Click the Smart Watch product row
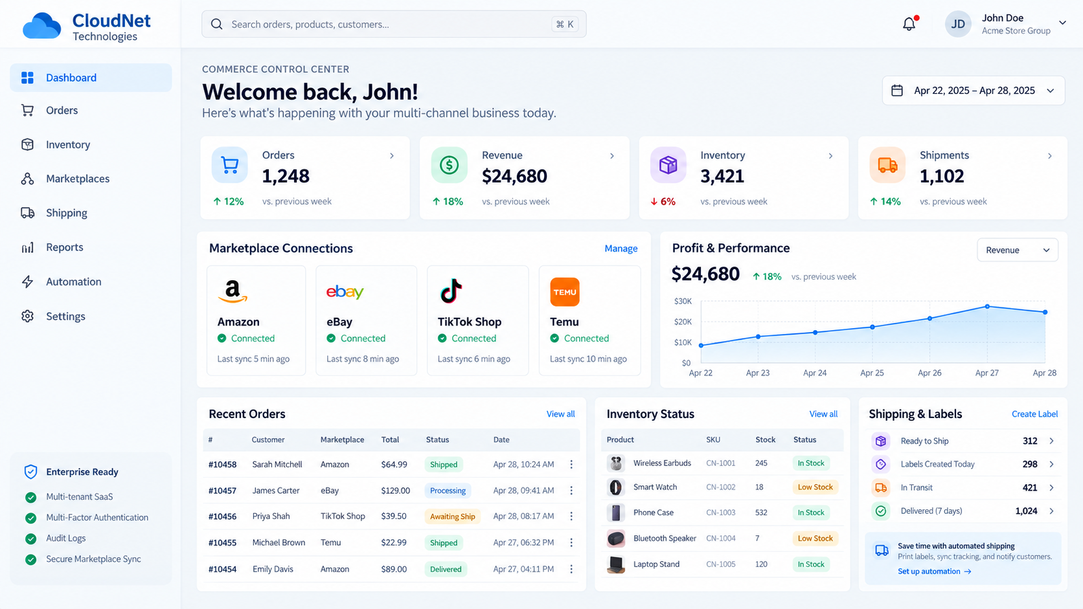Screen dimensions: 1083x609 [x=722, y=487]
